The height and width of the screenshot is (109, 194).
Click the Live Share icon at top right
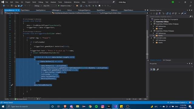pos(190,6)
